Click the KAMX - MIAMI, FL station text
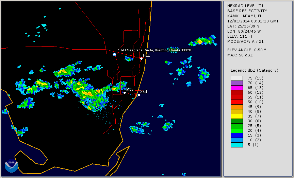 pos(245,16)
